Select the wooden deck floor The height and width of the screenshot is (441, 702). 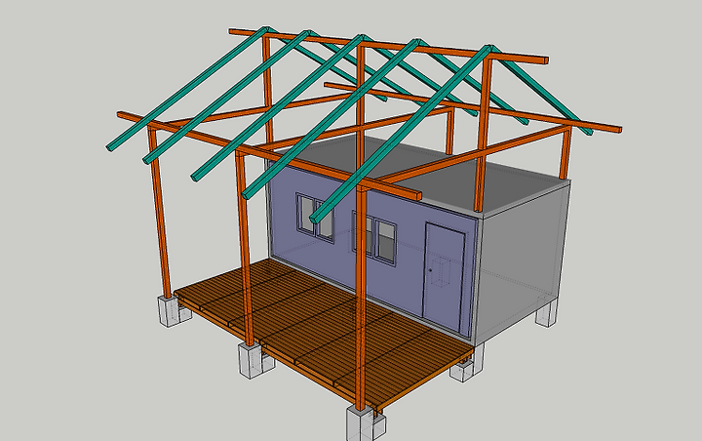[x=323, y=332]
